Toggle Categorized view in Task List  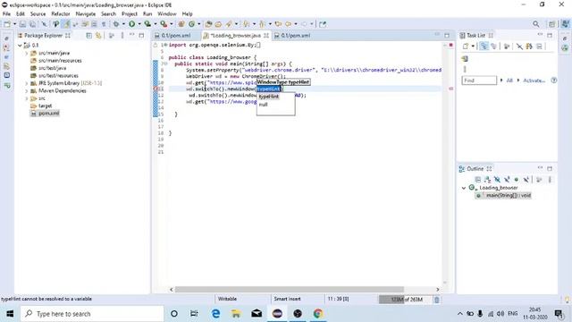coord(484,47)
